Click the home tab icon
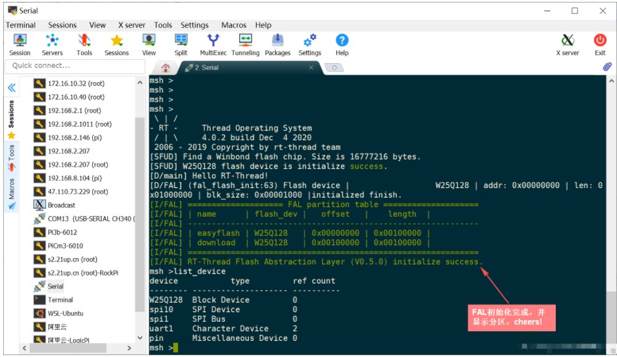This screenshot has width=617, height=357. point(165,67)
